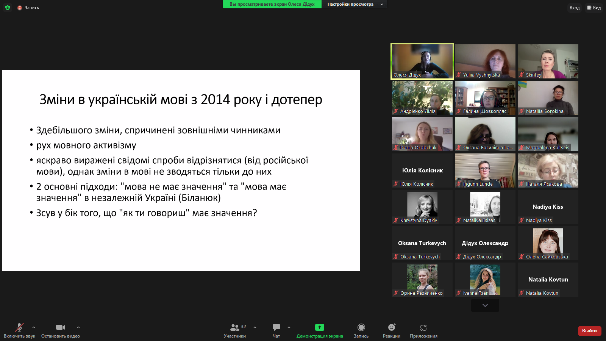Screen dimensions: 606x341
Task: Expand video options arrow beside camera
Action: click(x=78, y=327)
